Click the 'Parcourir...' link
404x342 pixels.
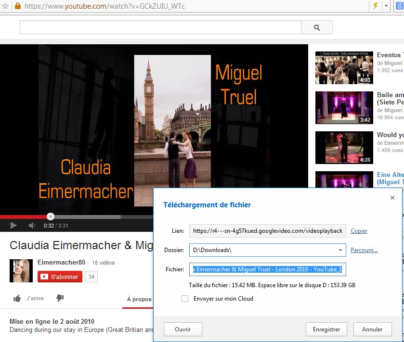(364, 250)
